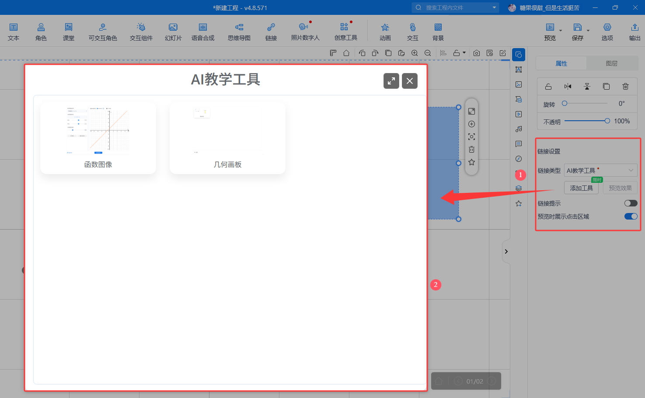Expand the AI教学工具 dialog to fullscreen
Viewport: 645px width, 398px height.
(391, 81)
